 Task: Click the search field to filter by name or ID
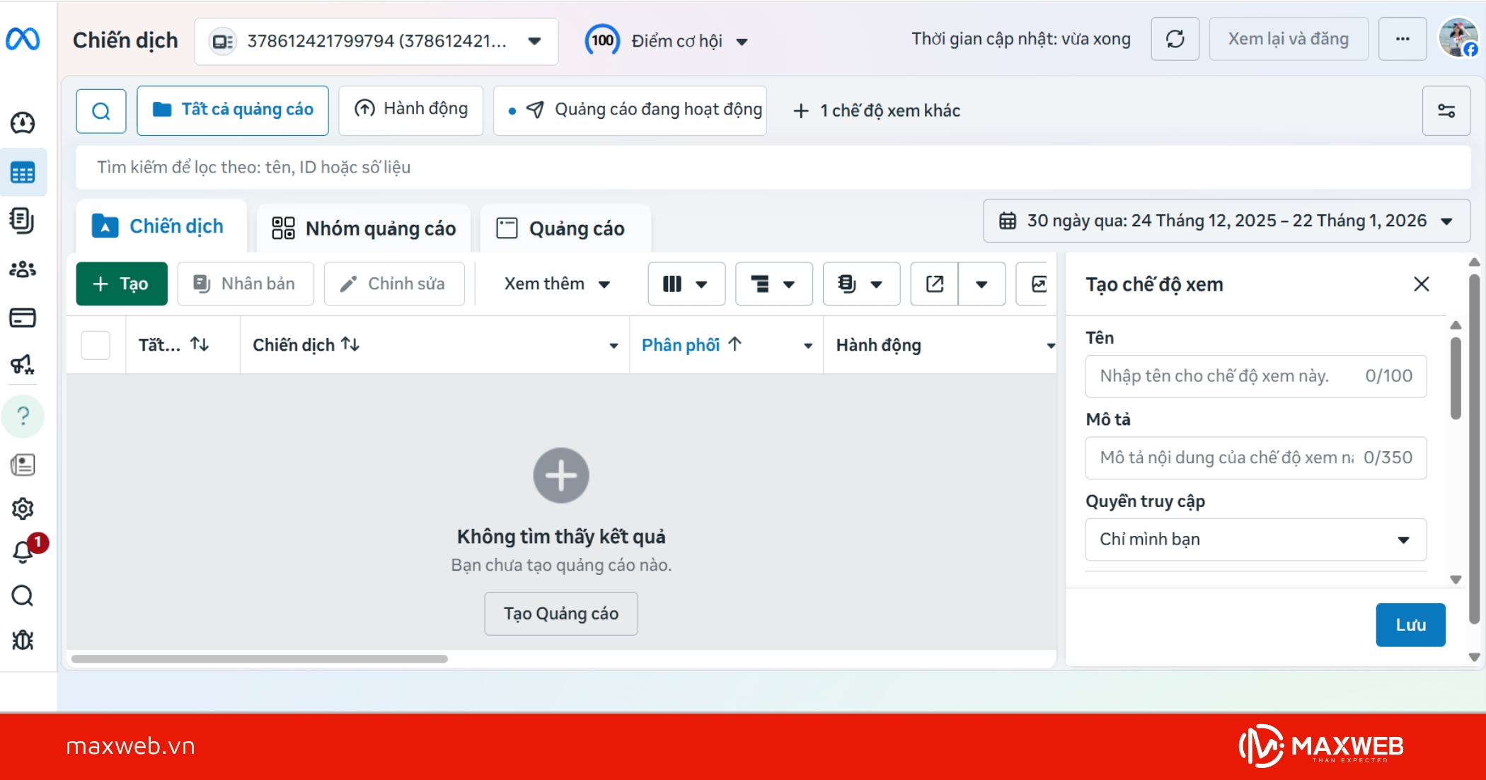point(495,167)
